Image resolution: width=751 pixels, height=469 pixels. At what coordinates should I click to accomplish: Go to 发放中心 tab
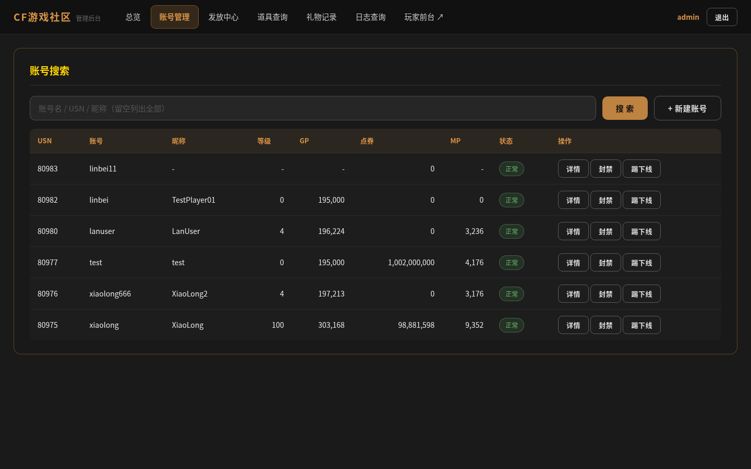point(223,17)
